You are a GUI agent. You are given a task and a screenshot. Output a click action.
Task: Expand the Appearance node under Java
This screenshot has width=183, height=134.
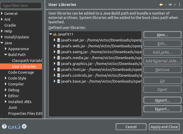coord(6,49)
